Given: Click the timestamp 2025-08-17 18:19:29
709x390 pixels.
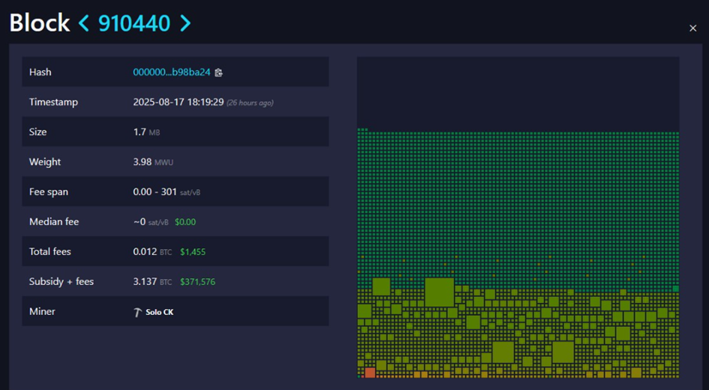Looking at the screenshot, I should pos(179,102).
